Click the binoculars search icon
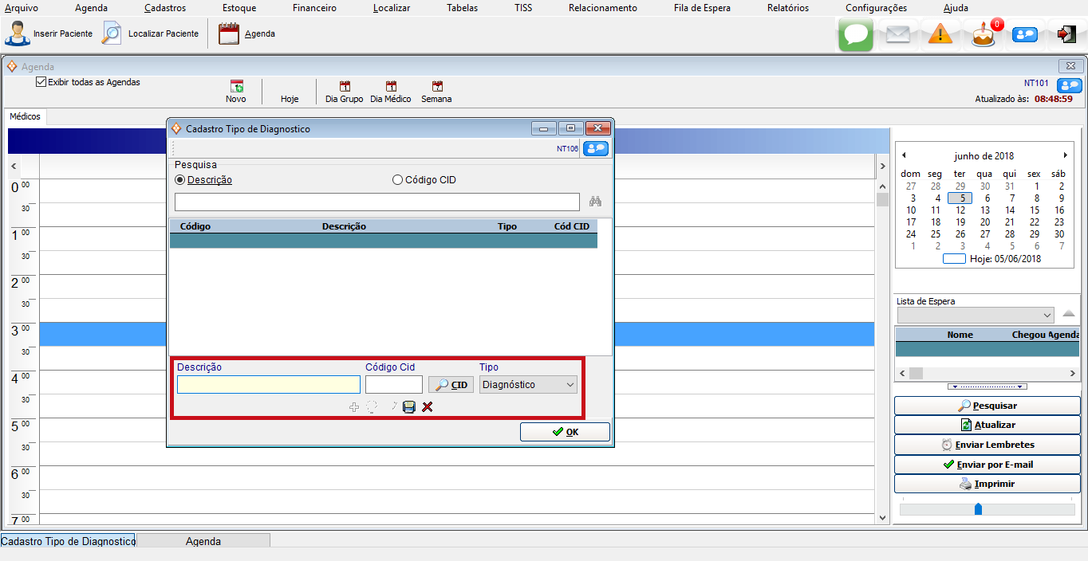Viewport: 1088px width, 561px height. (595, 202)
